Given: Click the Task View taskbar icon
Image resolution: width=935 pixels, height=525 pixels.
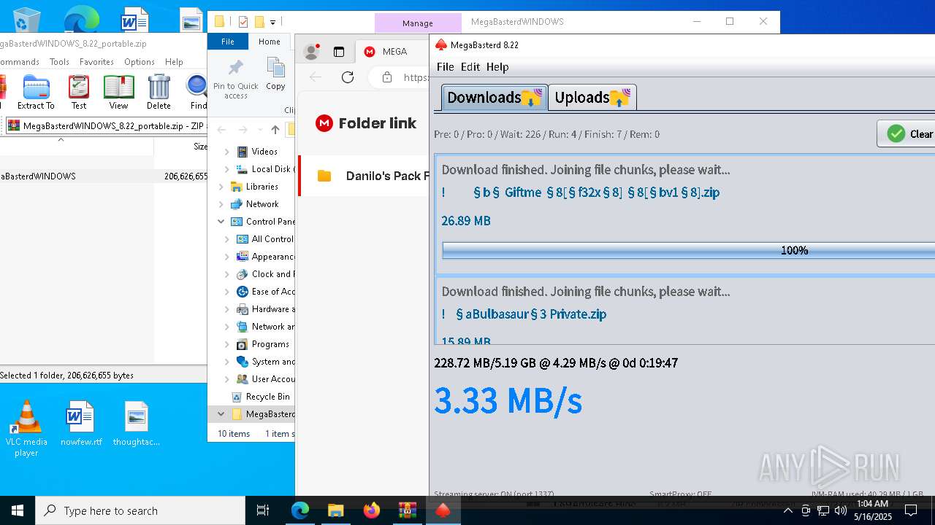Looking at the screenshot, I should [x=263, y=510].
